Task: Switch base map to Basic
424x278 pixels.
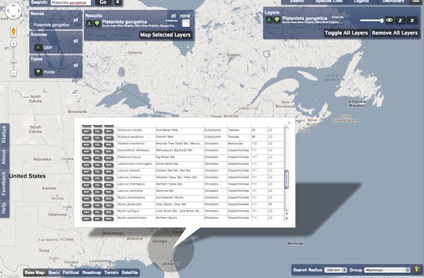Action: pyautogui.click(x=54, y=272)
